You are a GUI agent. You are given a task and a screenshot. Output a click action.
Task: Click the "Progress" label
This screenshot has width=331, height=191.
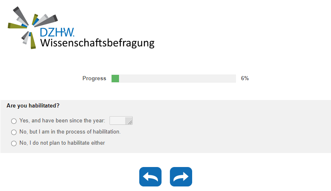(x=94, y=79)
